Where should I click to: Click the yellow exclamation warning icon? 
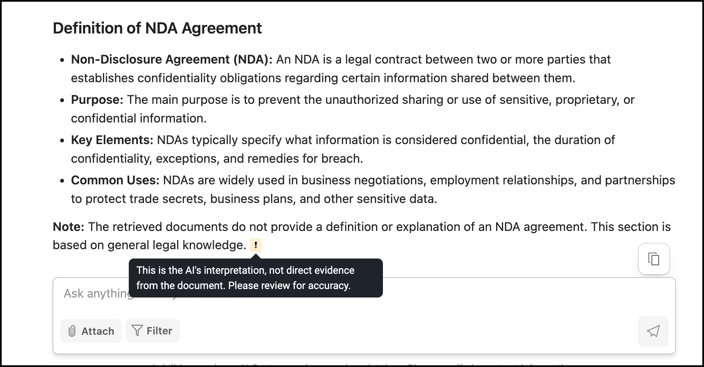(256, 245)
